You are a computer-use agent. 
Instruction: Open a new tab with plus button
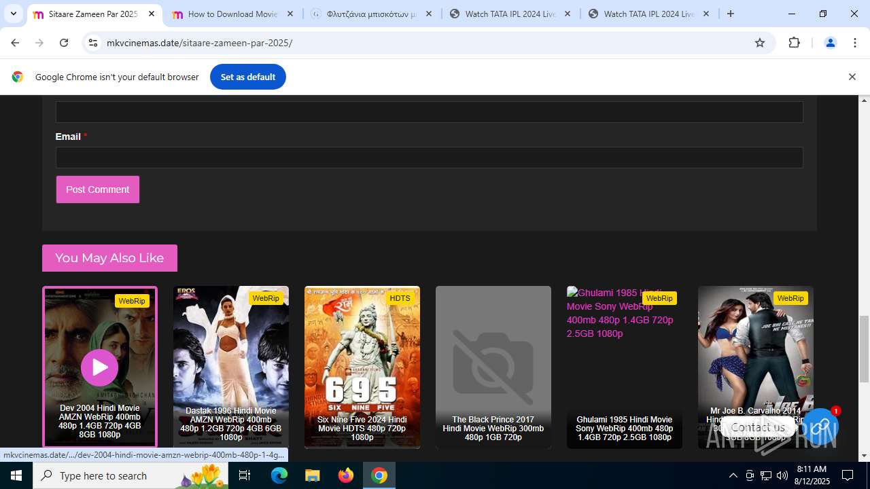click(x=731, y=14)
